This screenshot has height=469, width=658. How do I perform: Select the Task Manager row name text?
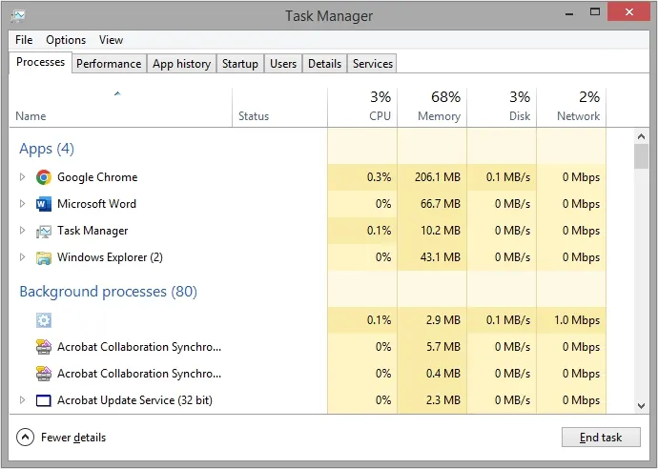click(x=93, y=231)
